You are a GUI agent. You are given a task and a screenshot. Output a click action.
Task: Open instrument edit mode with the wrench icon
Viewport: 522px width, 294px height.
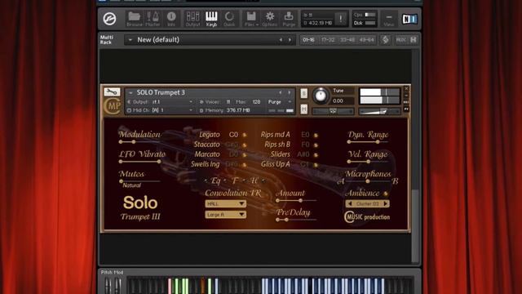tap(112, 91)
